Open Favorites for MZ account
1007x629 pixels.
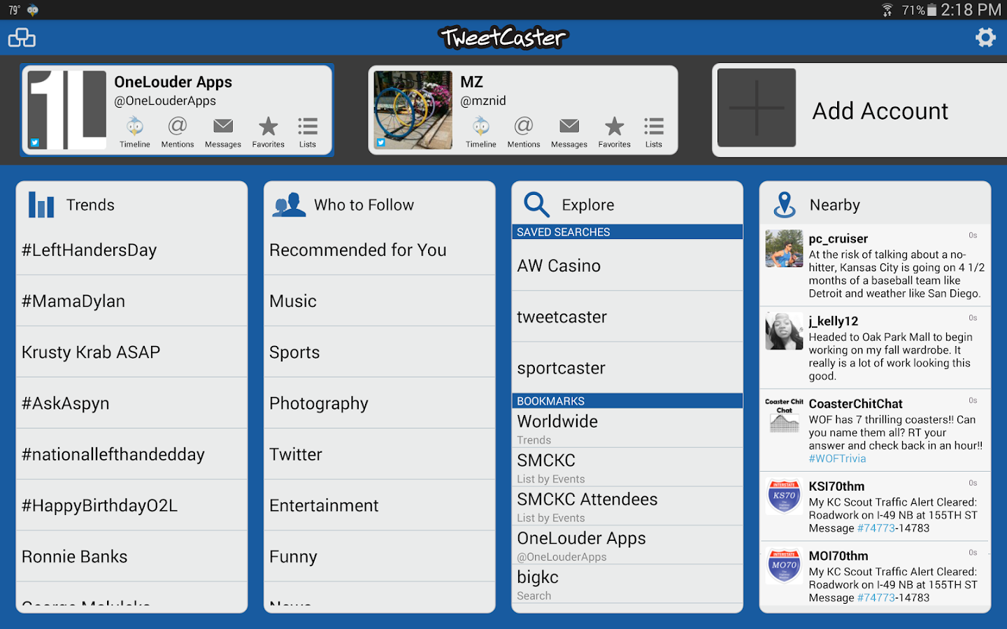[615, 132]
